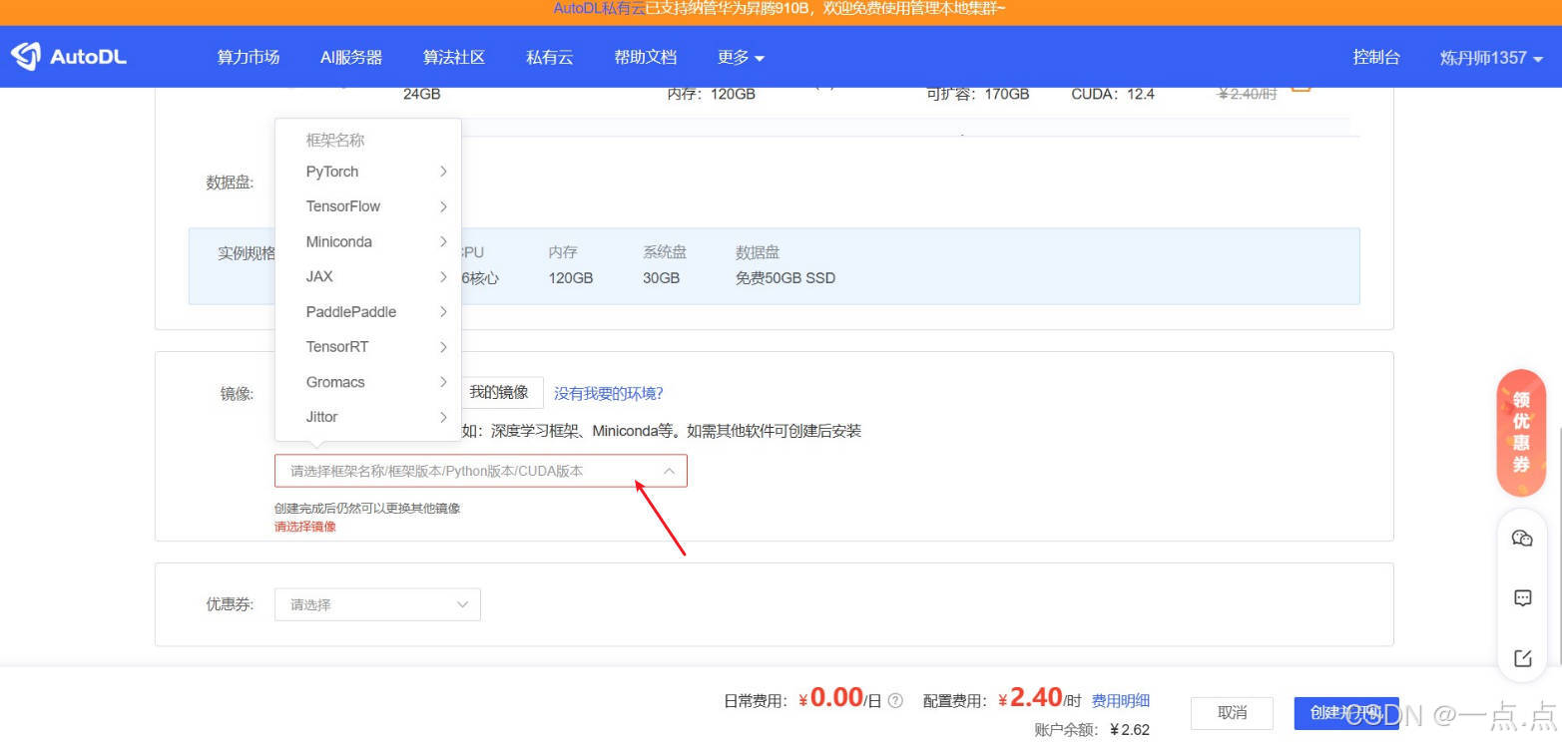Open the 优惠券 coupon dropdown
Image resolution: width=1562 pixels, height=743 pixels.
[x=377, y=604]
